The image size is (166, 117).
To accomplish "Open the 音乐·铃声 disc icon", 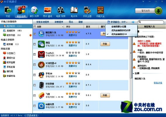I will point(34,11).
